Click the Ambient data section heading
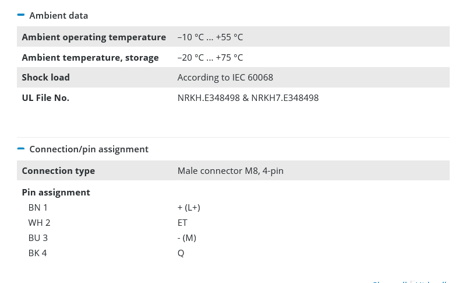466x283 pixels. (59, 16)
